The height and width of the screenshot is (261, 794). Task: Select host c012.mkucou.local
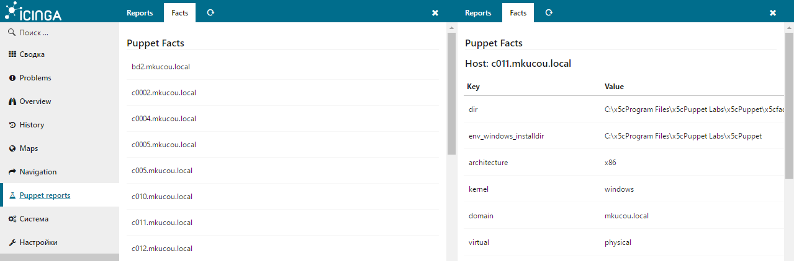(161, 248)
